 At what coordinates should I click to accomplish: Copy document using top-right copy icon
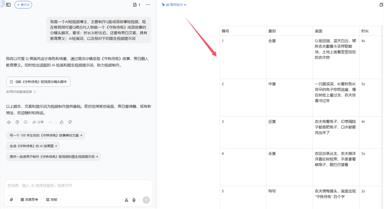(x=381, y=5)
